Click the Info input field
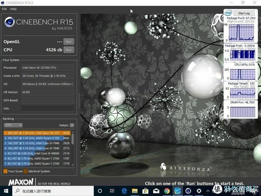The width and height of the screenshot is (261, 196). tap(48, 108)
